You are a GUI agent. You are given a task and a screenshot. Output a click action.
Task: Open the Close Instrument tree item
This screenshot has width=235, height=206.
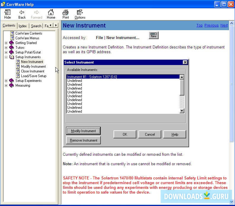pos(33,71)
